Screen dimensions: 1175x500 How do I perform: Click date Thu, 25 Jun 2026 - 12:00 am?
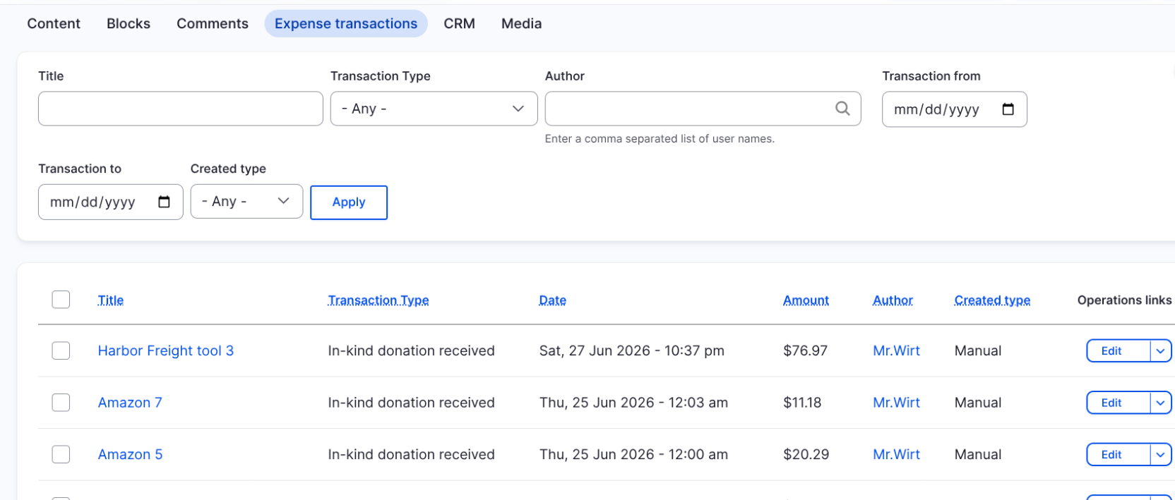click(633, 454)
